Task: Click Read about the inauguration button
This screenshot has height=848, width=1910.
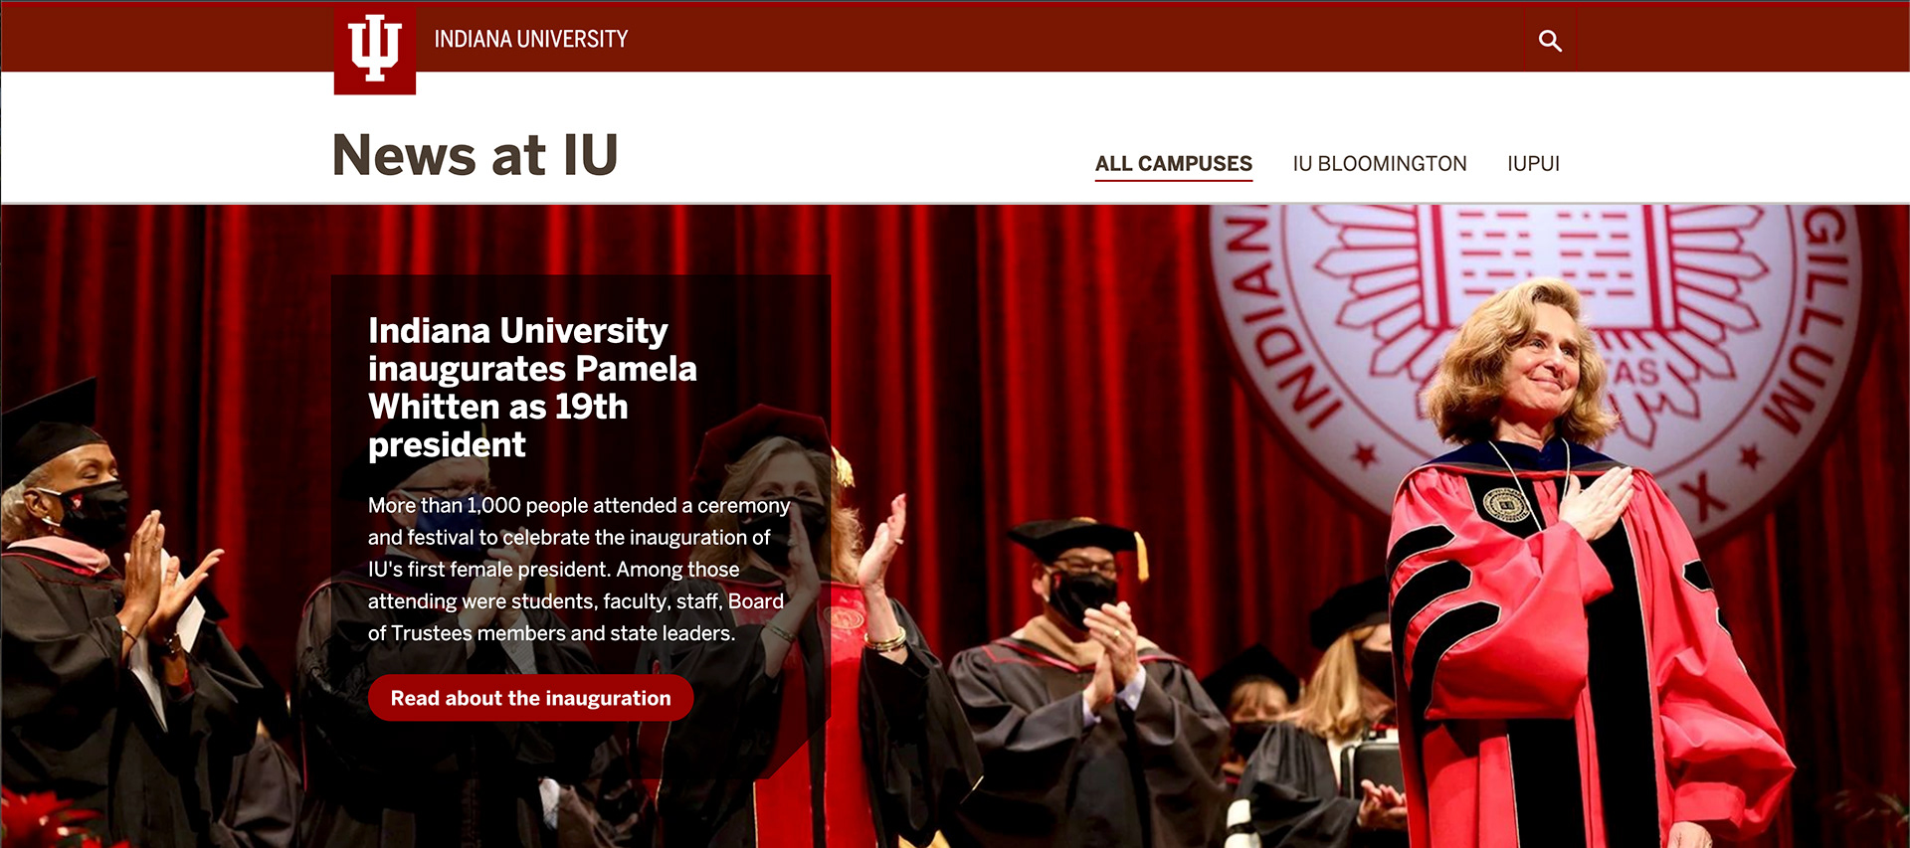Action: 531,698
